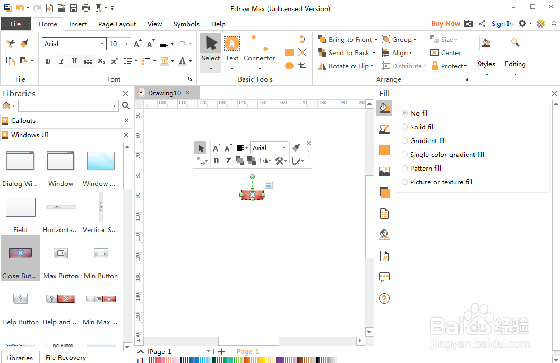Click the Cut scissors icon
This screenshot has height=363, width=560.
coord(11,43)
